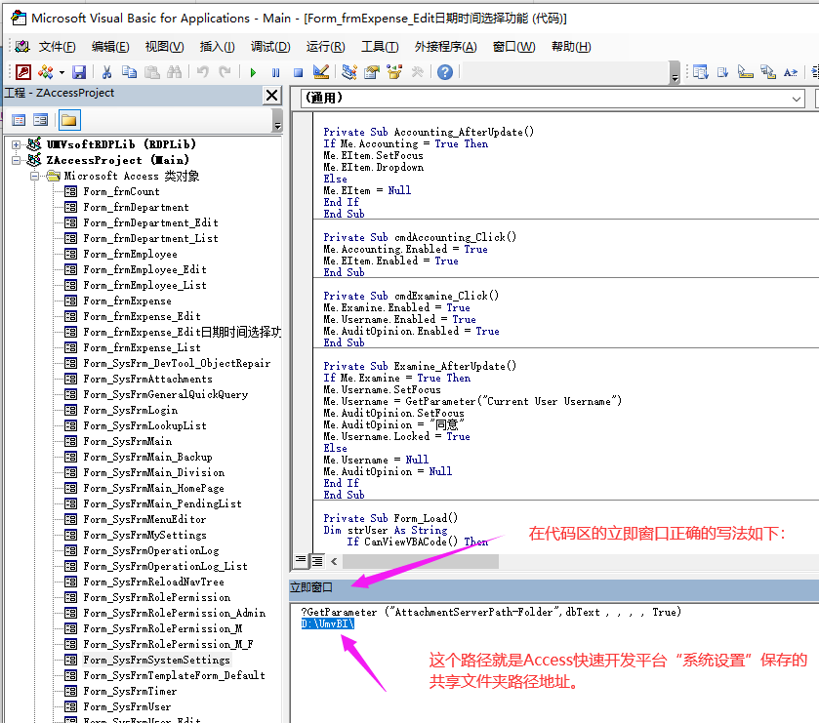Click code window scroll-left arrow
Viewport: 819px width, 723px height.
pyautogui.click(x=334, y=561)
